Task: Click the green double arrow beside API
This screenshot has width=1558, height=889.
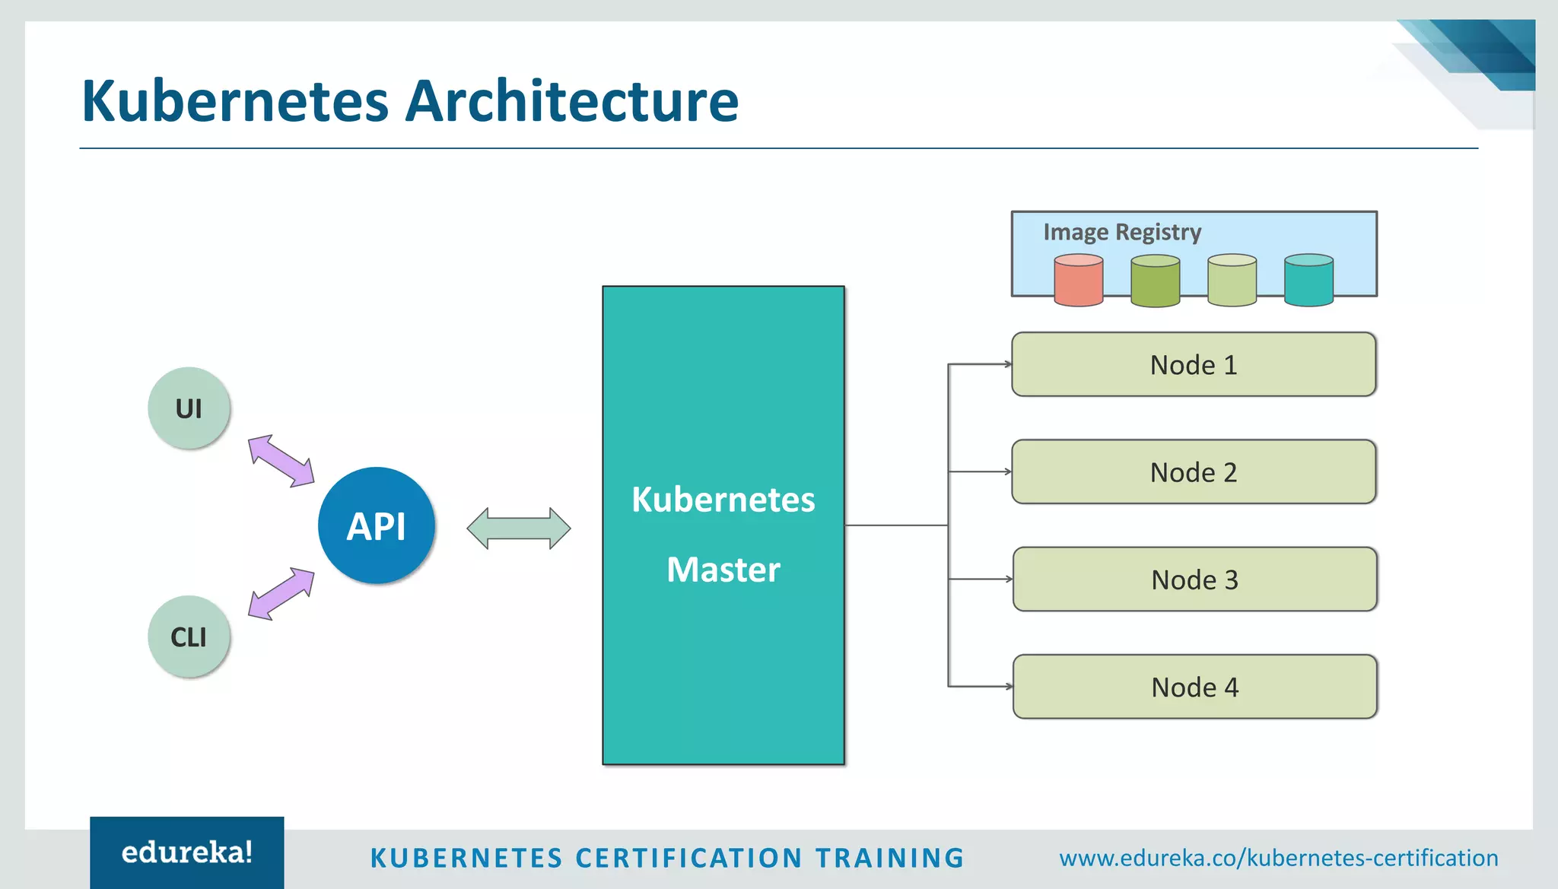Action: coord(519,529)
